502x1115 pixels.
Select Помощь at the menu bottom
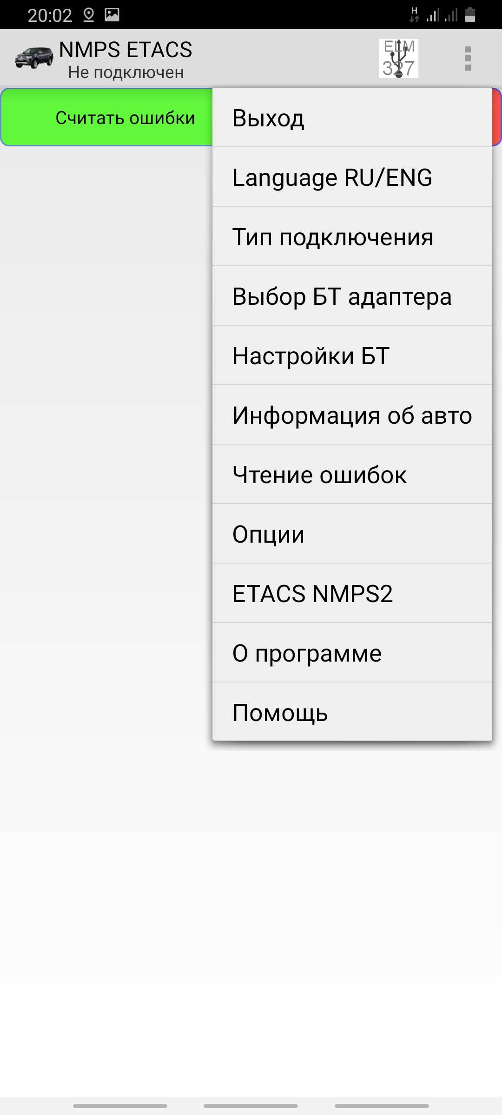click(352, 713)
